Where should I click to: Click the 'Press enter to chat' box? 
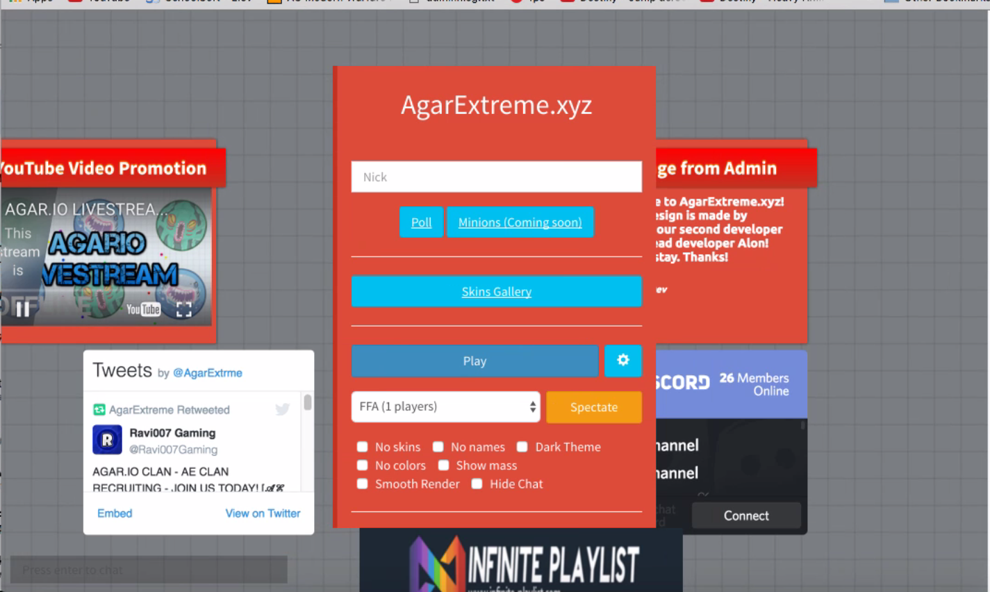click(149, 570)
